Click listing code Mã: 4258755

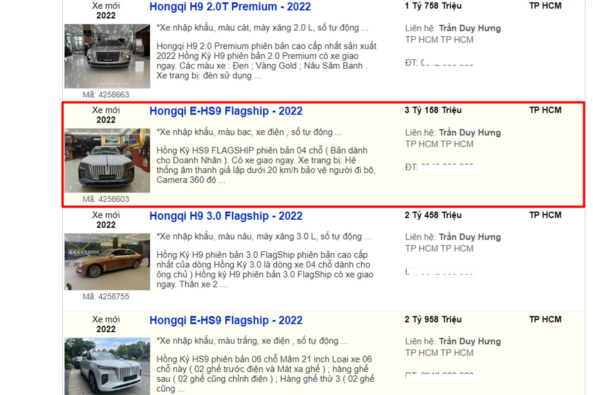coord(106,297)
